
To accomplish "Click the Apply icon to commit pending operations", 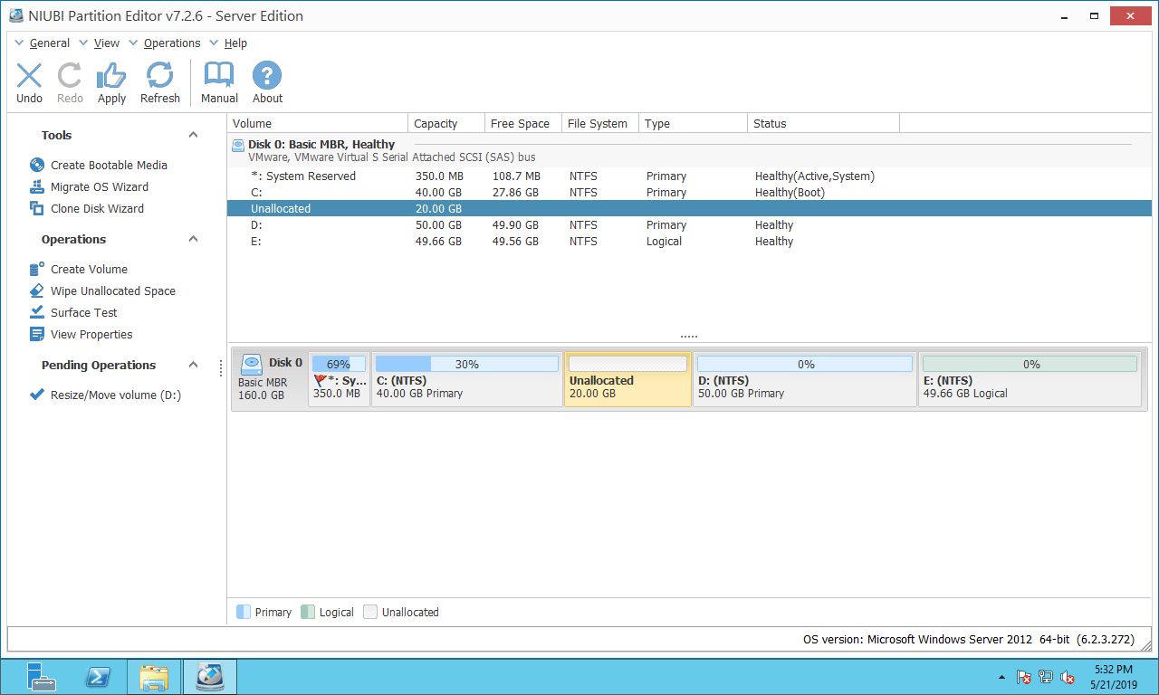I will pos(111,81).
